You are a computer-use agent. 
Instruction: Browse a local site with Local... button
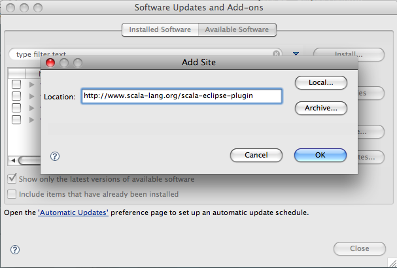point(320,83)
